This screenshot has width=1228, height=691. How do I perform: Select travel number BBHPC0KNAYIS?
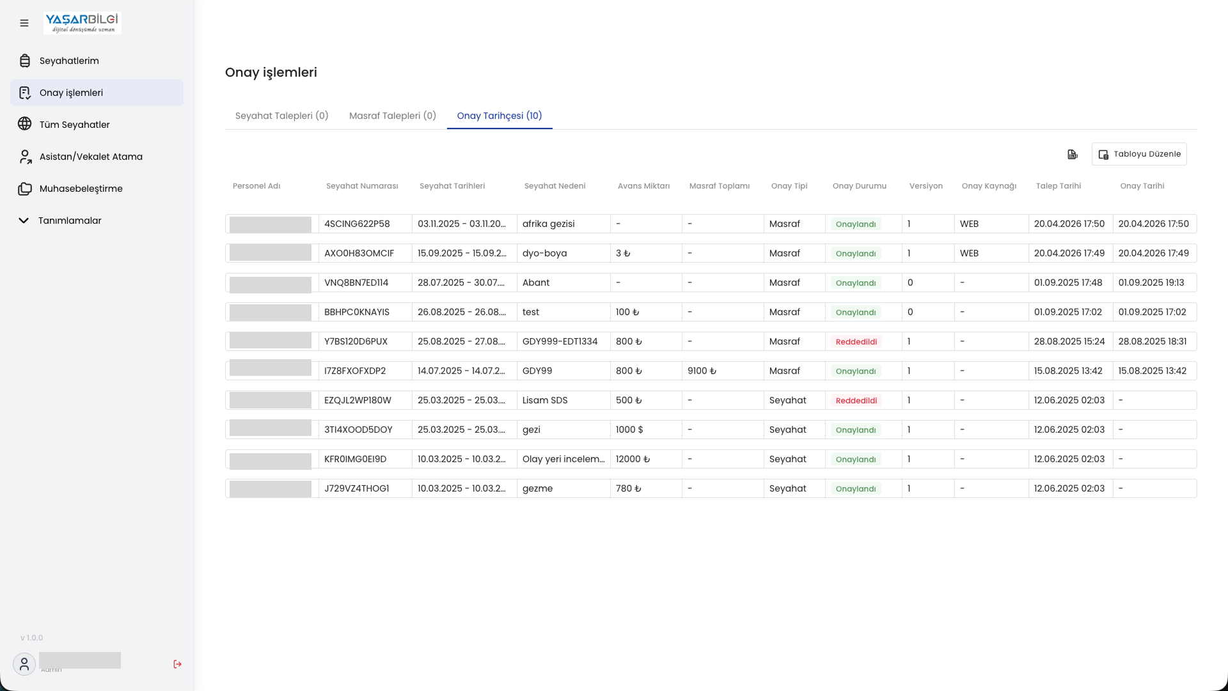[357, 312]
